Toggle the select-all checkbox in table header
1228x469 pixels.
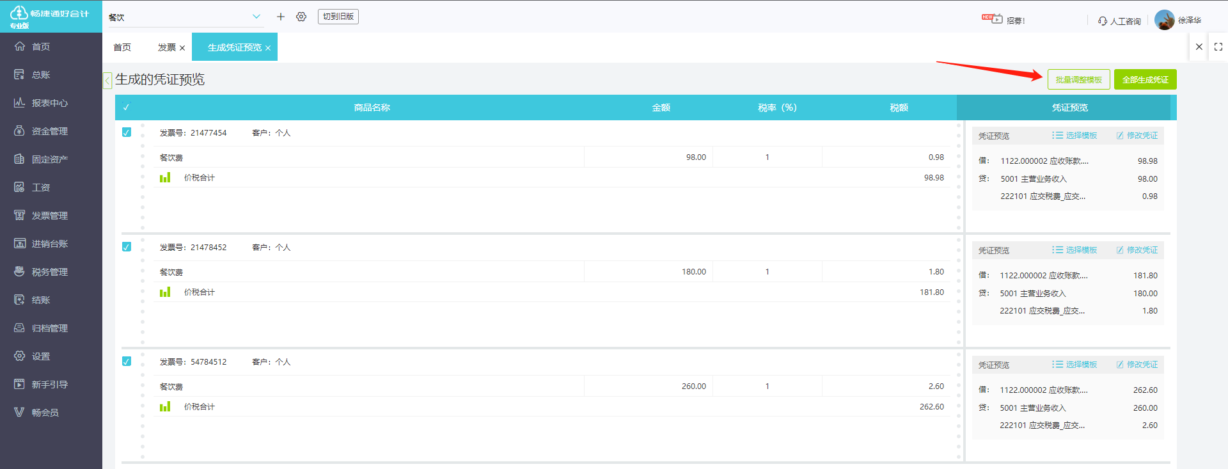coord(126,107)
